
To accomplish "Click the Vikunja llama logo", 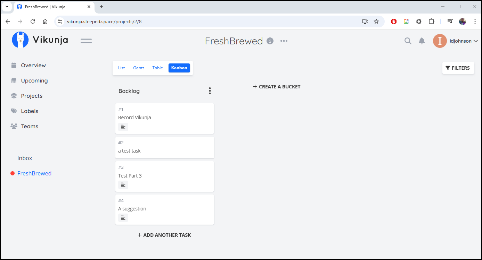I will tap(20, 40).
